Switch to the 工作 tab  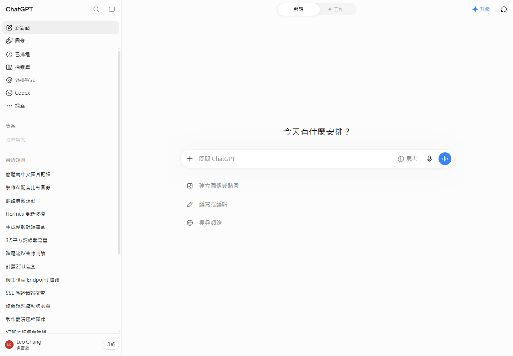(336, 9)
